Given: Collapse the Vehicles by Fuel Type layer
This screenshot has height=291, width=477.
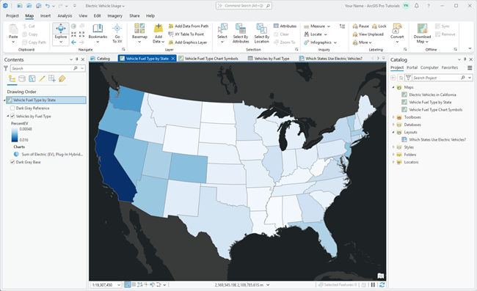Looking at the screenshot, I should (x=8, y=116).
